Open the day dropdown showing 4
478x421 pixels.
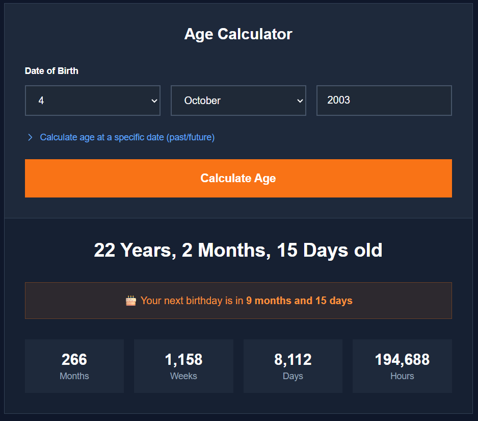(93, 101)
